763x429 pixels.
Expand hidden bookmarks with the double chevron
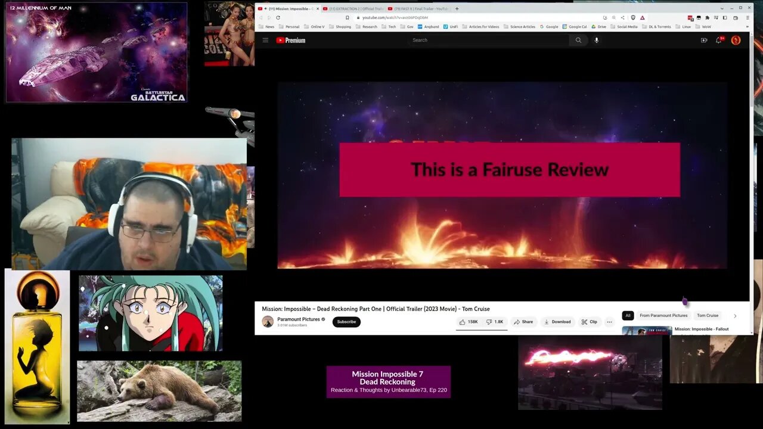pos(748,26)
